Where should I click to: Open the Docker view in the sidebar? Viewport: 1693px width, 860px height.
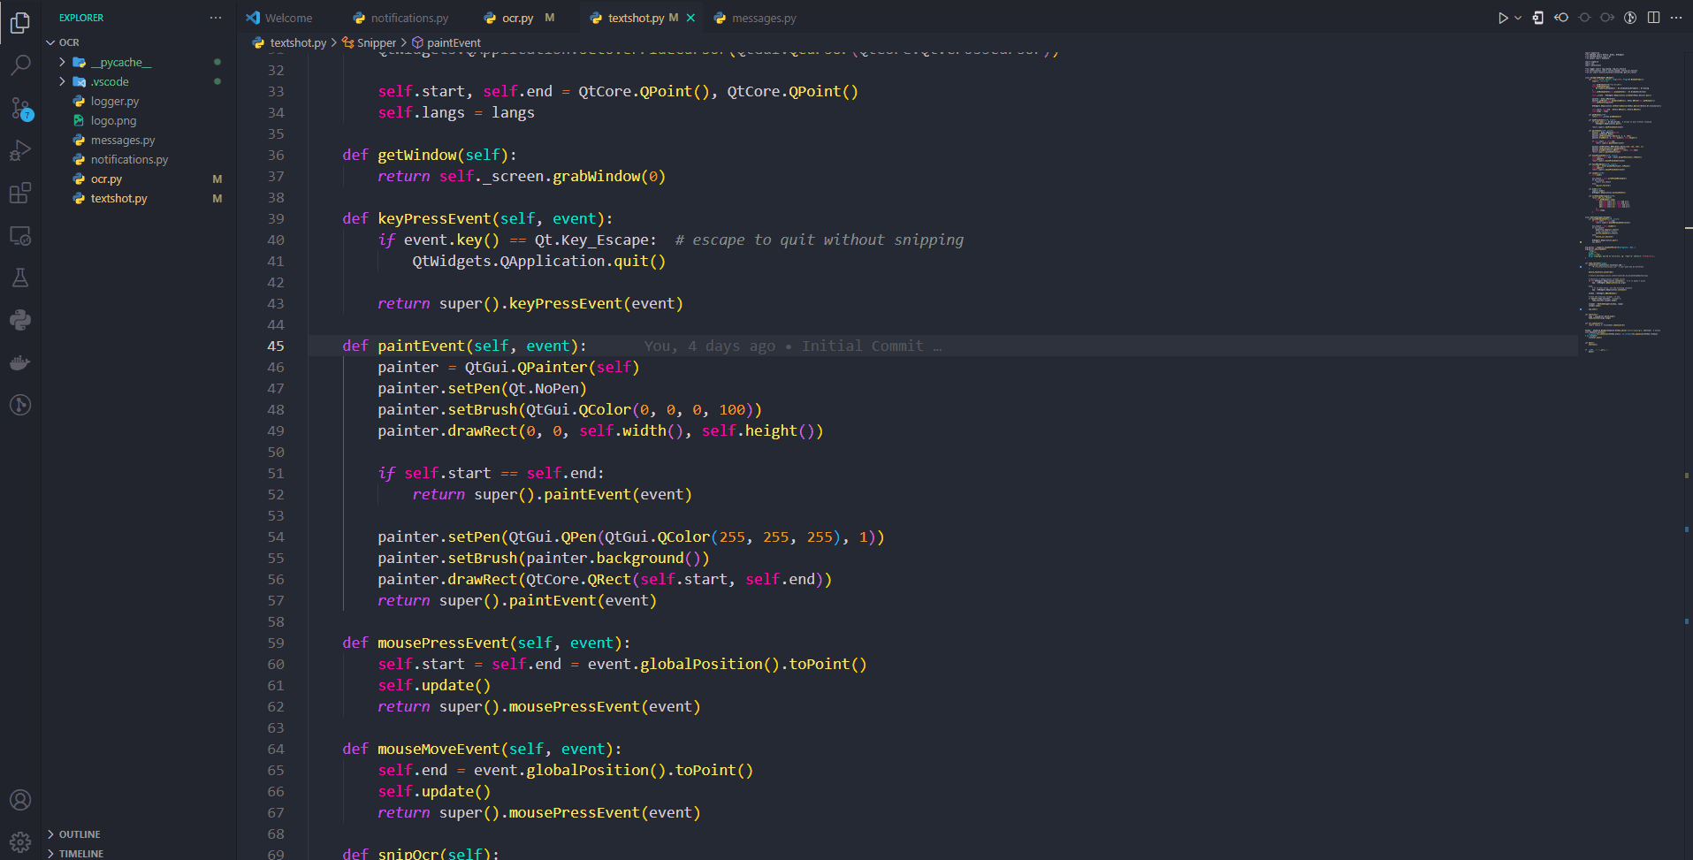[x=20, y=362]
